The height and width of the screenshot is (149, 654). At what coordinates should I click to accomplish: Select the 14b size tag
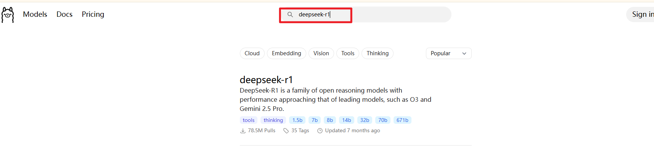347,120
